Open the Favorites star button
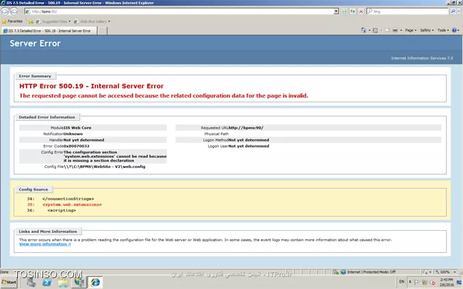463x289 pixels. click(x=12, y=21)
